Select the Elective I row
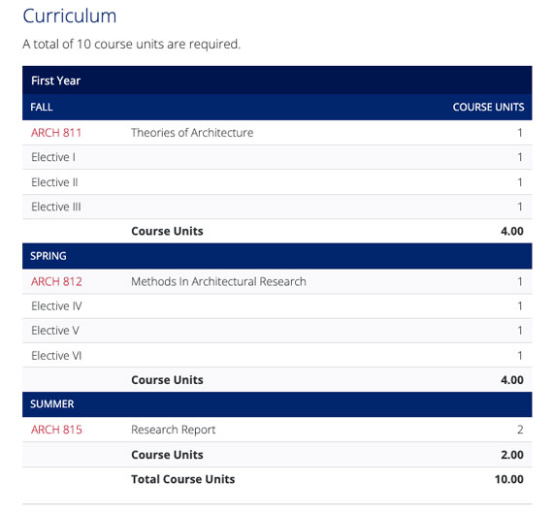553x512 pixels. click(277, 157)
